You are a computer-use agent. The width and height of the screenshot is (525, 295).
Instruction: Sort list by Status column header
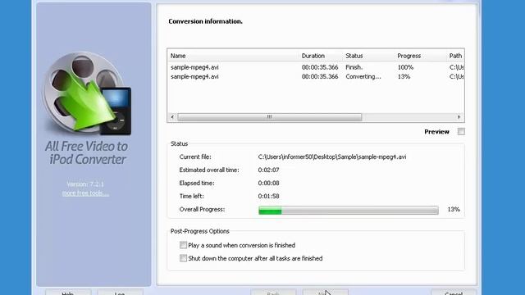368,56
